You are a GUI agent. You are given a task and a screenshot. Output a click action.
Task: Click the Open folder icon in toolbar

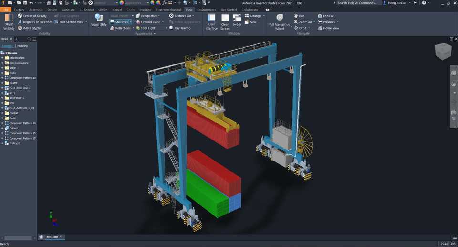click(x=19, y=3)
